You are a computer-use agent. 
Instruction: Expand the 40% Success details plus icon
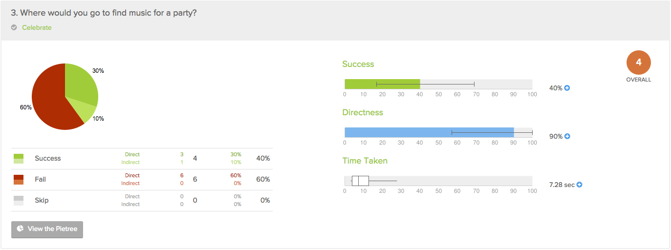tap(567, 88)
